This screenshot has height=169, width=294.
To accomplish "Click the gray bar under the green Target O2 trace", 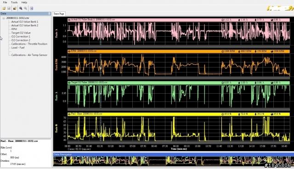I will (x=179, y=109).
